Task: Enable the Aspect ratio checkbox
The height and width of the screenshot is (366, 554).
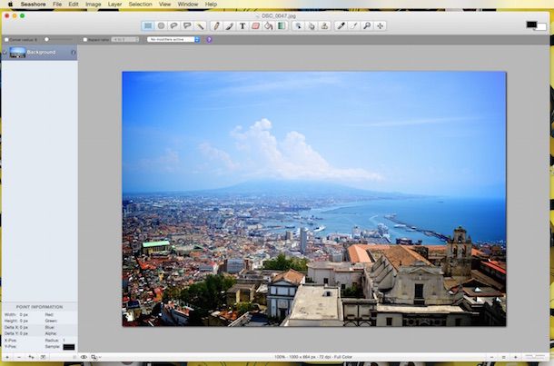Action: [85, 40]
